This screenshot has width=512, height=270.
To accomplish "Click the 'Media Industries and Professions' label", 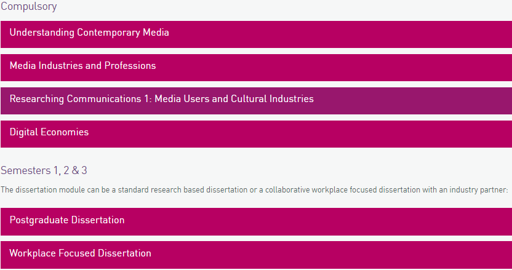I will pyautogui.click(x=83, y=66).
